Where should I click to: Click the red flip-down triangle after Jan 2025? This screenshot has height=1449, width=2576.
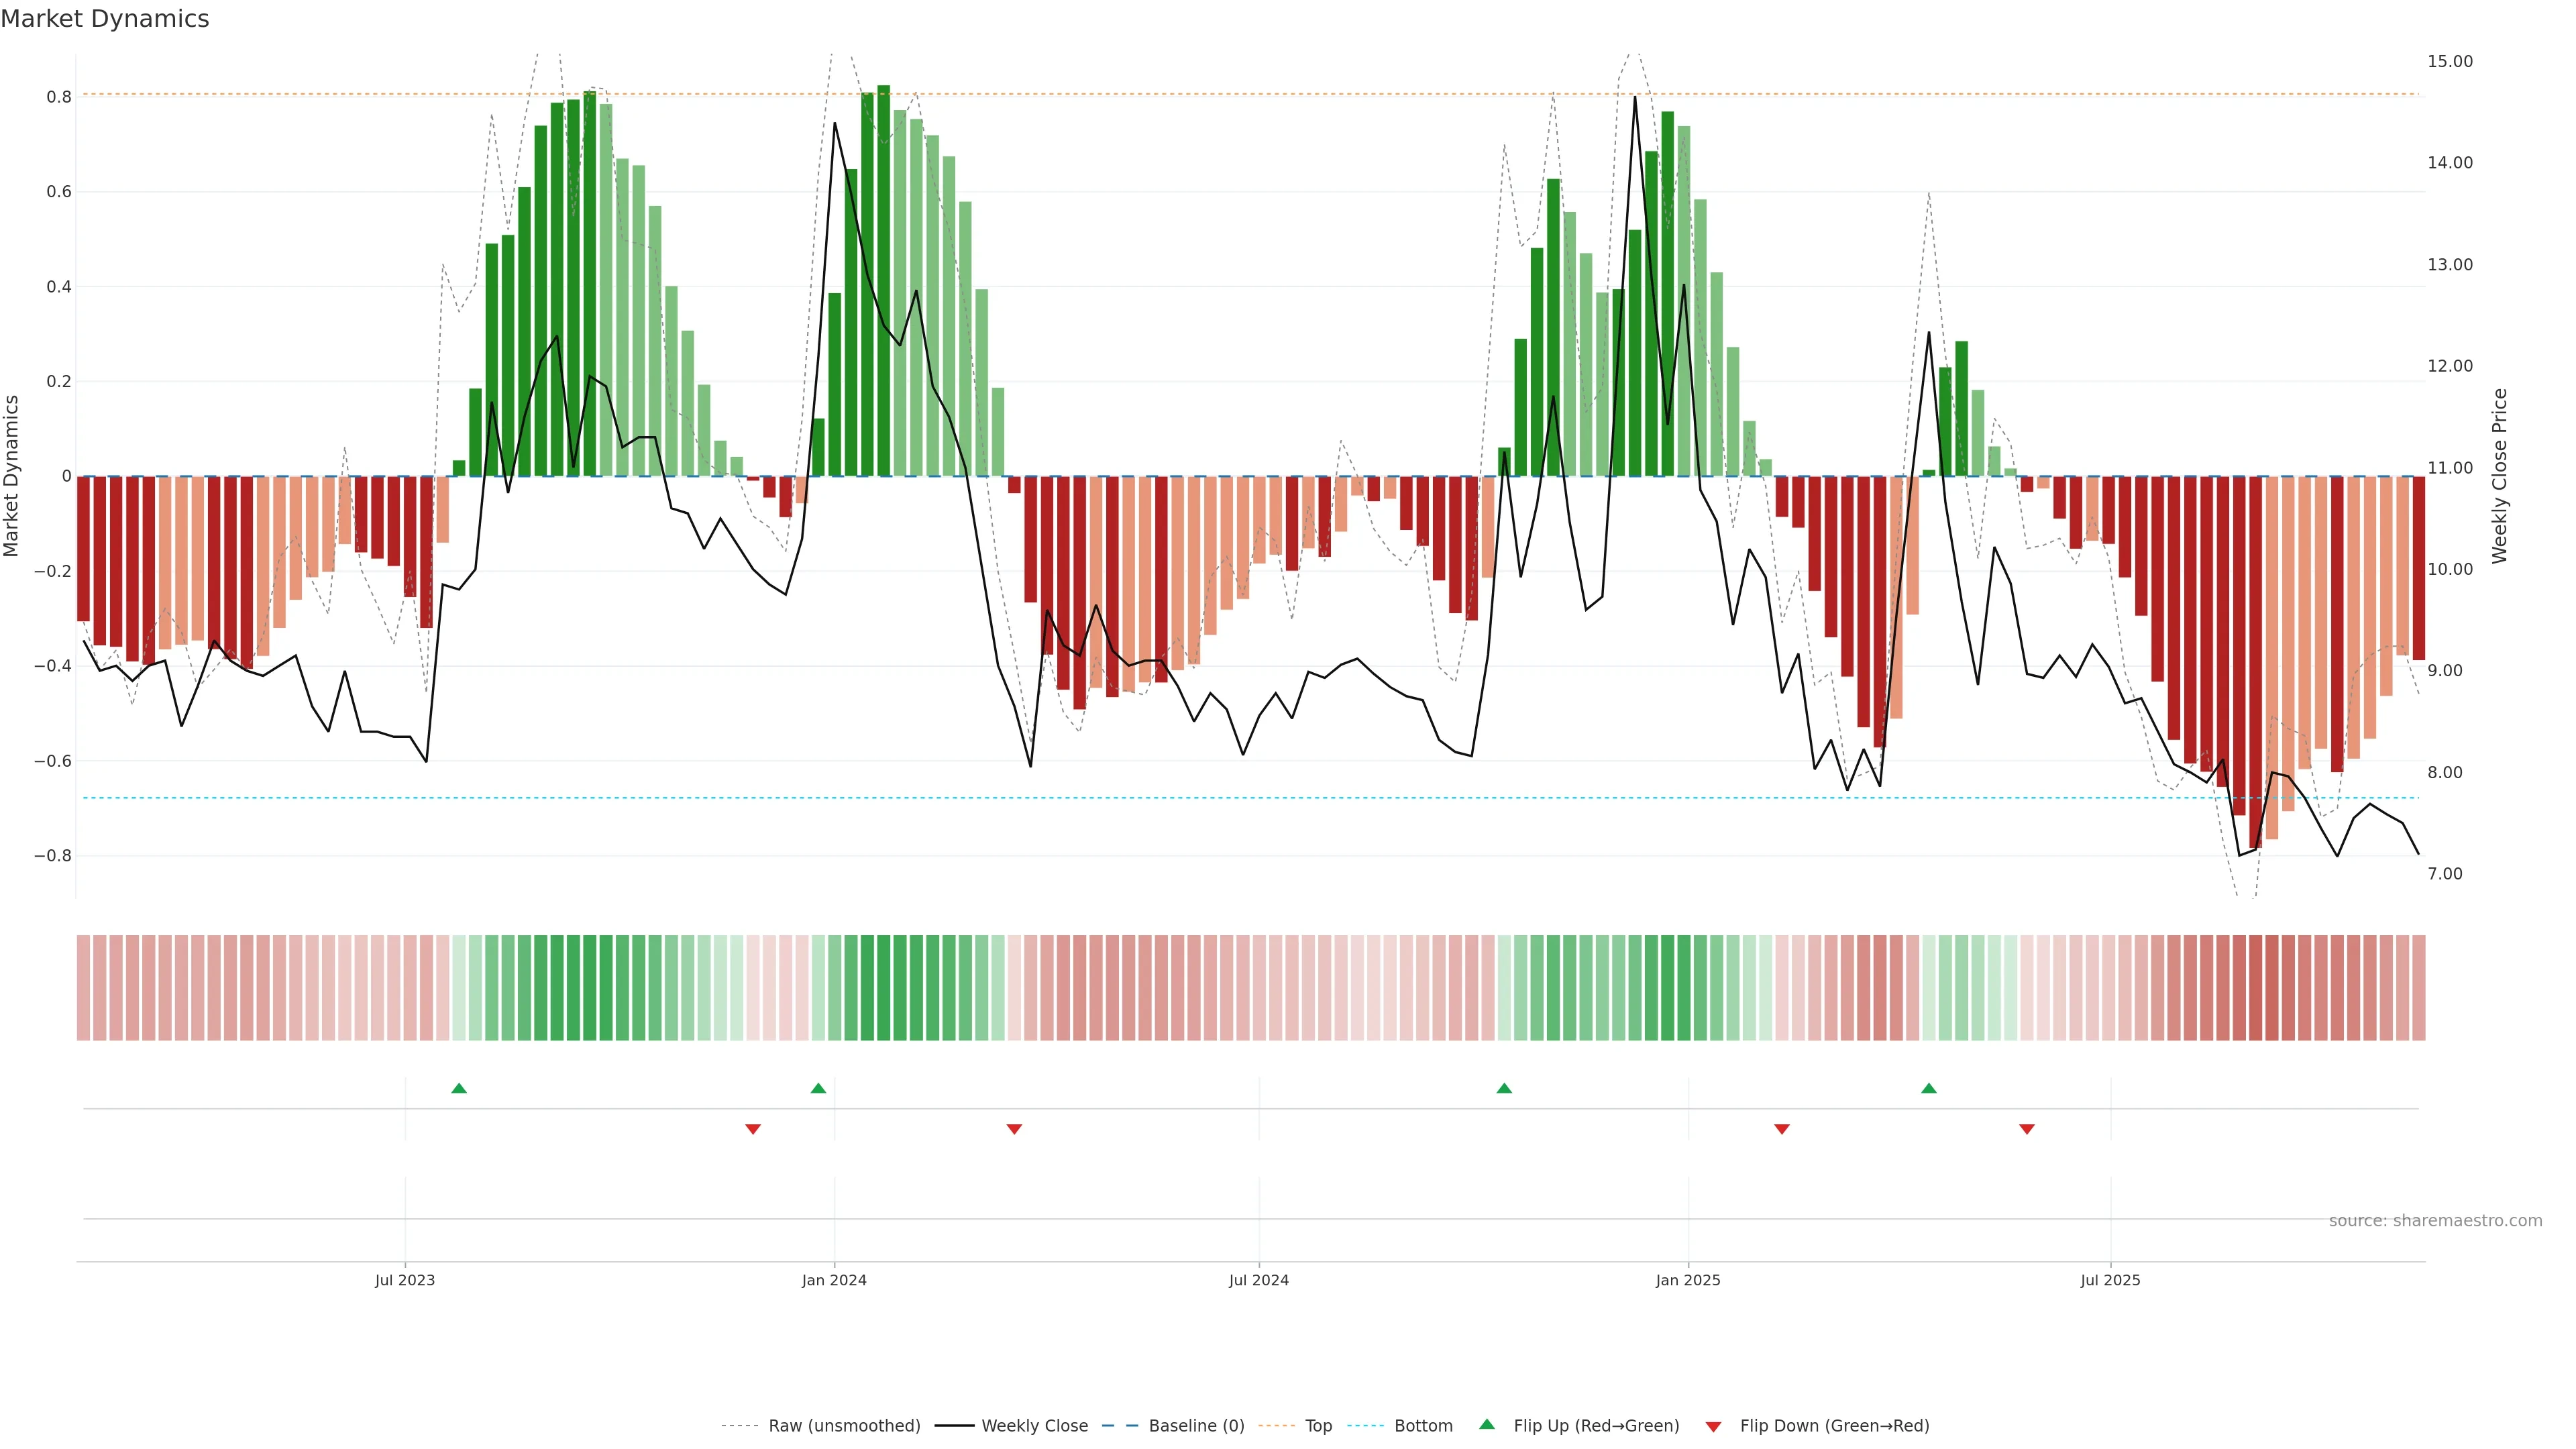[x=1782, y=1129]
